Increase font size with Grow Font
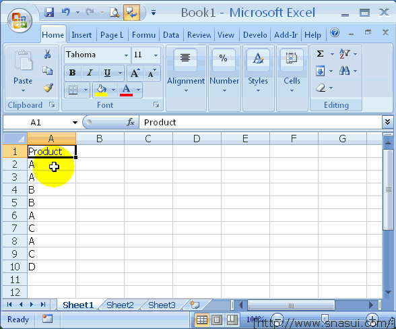Image resolution: width=396 pixels, height=329 pixels. [135, 73]
